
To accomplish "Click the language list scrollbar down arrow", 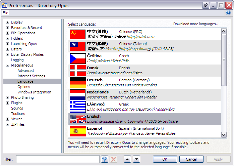I will [x=224, y=135].
